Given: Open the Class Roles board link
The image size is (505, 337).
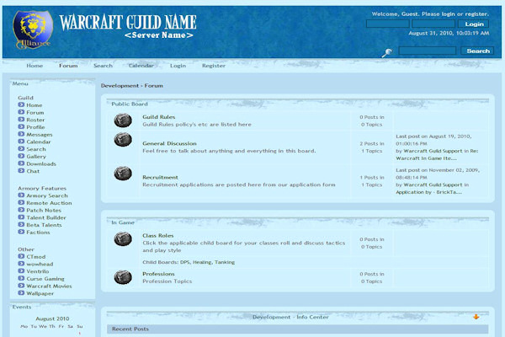Looking at the screenshot, I should coord(158,235).
